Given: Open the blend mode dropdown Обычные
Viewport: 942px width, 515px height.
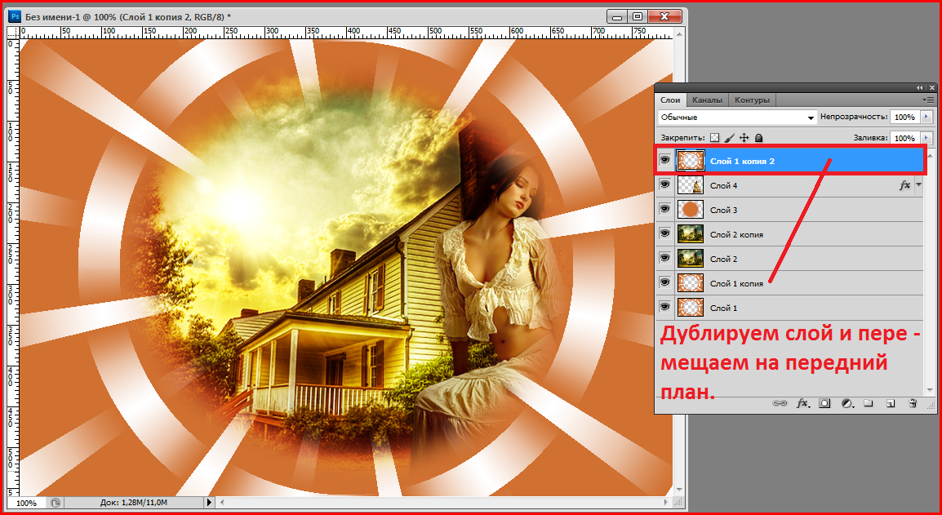Looking at the screenshot, I should pyautogui.click(x=738, y=118).
